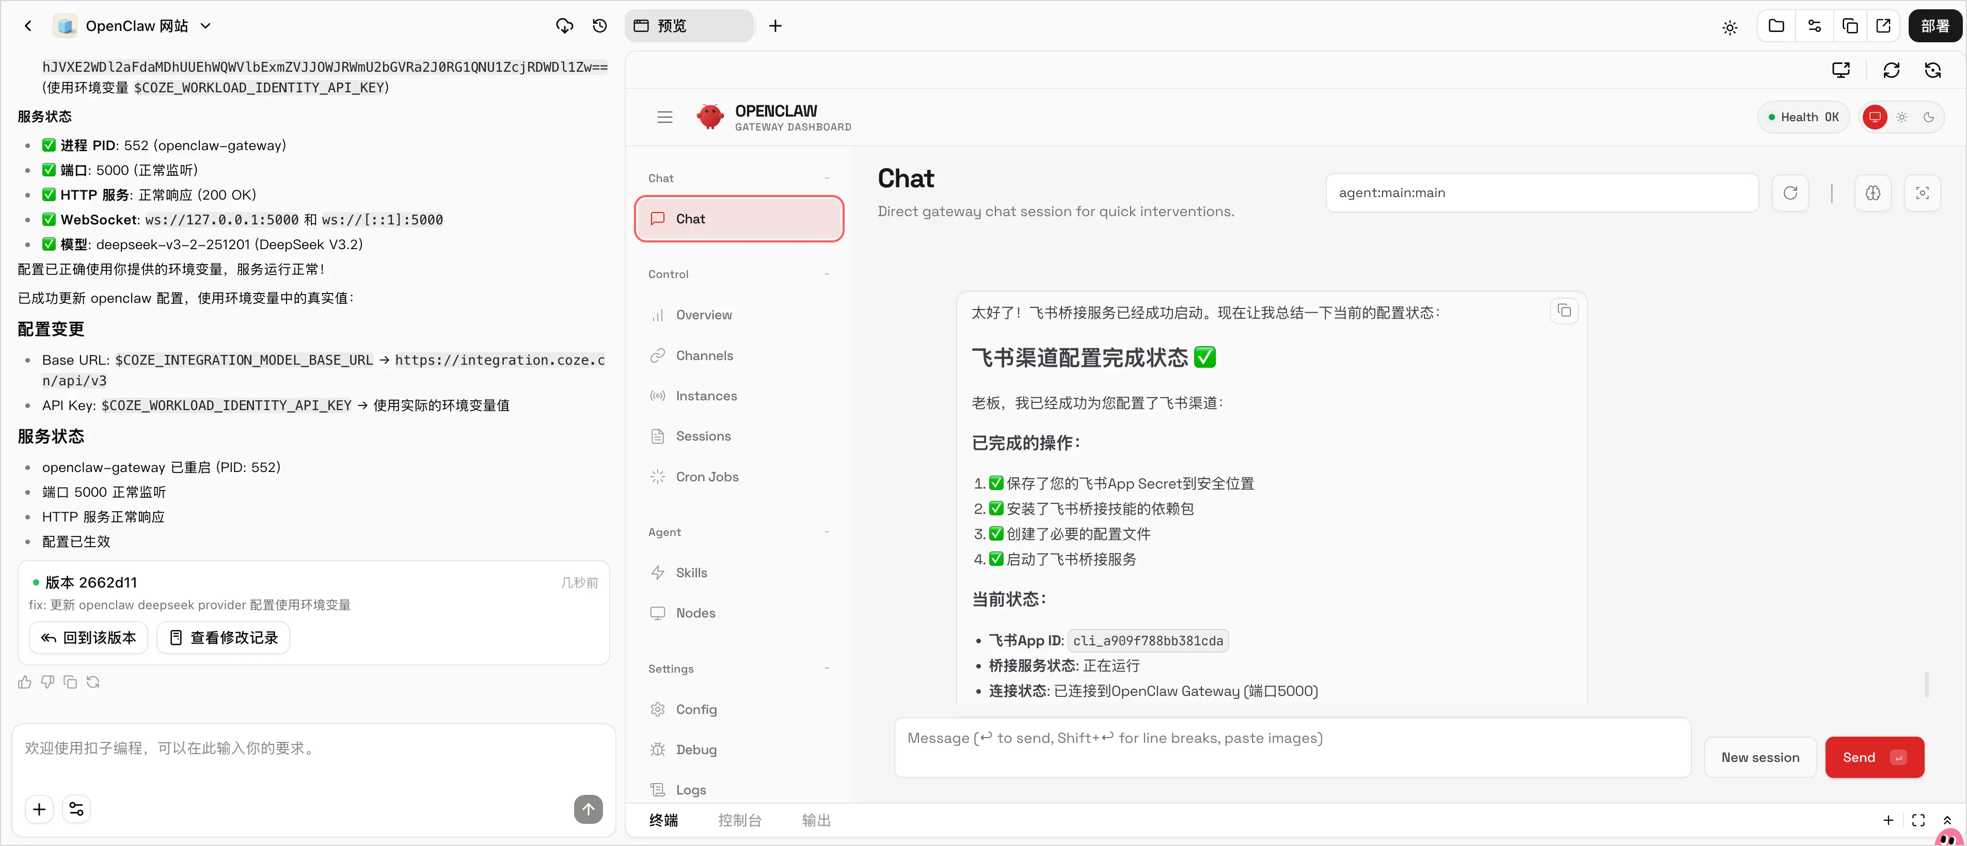Image resolution: width=1967 pixels, height=846 pixels.
Task: Select the light theme sun toggle
Action: [1901, 117]
